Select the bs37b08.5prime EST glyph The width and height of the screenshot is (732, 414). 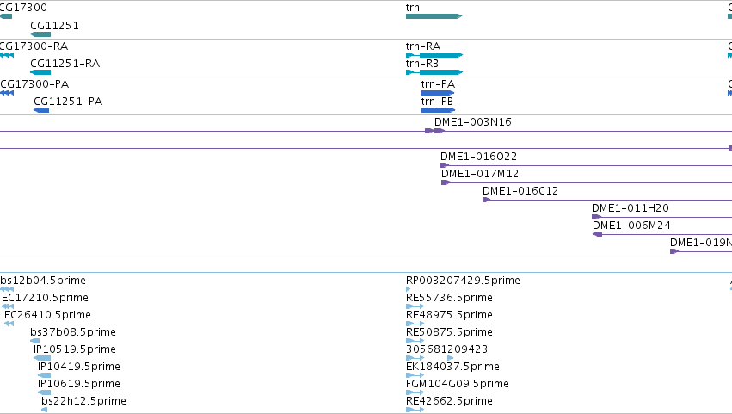coord(35,341)
